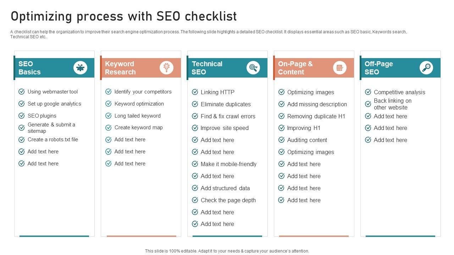454x255 pixels.
Task: Select the Keyword Research column header
Action: point(129,68)
